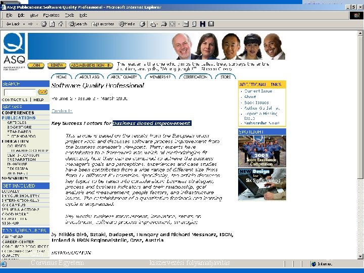The height and width of the screenshot is (273, 364).
Task: Select the Membership navigation tab
Action: tap(160, 77)
